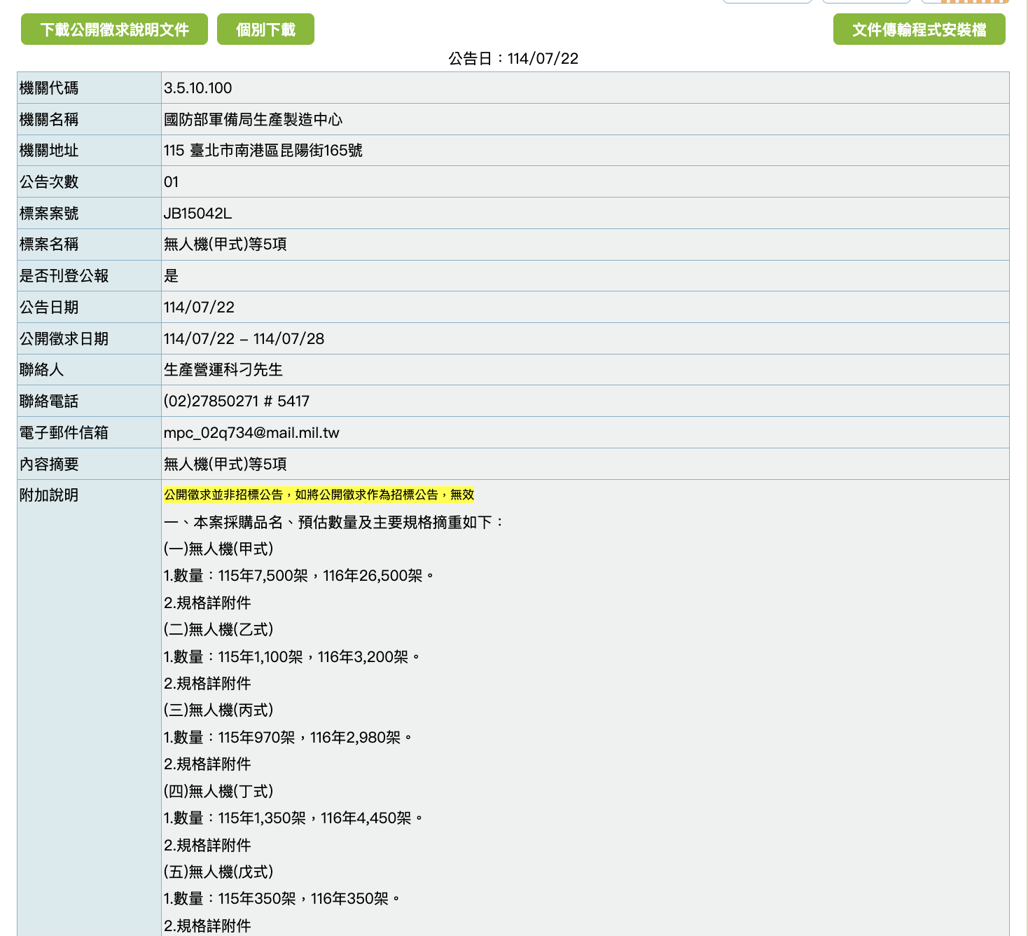
Task: Open 文件傳輸程式安裝檔 download button
Action: coord(919,29)
